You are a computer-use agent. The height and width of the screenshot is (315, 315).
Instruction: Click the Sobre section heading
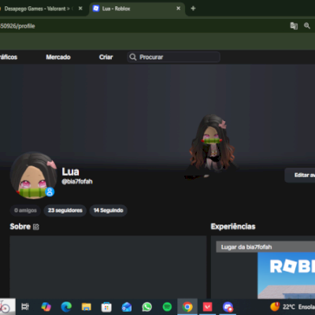[x=20, y=227]
